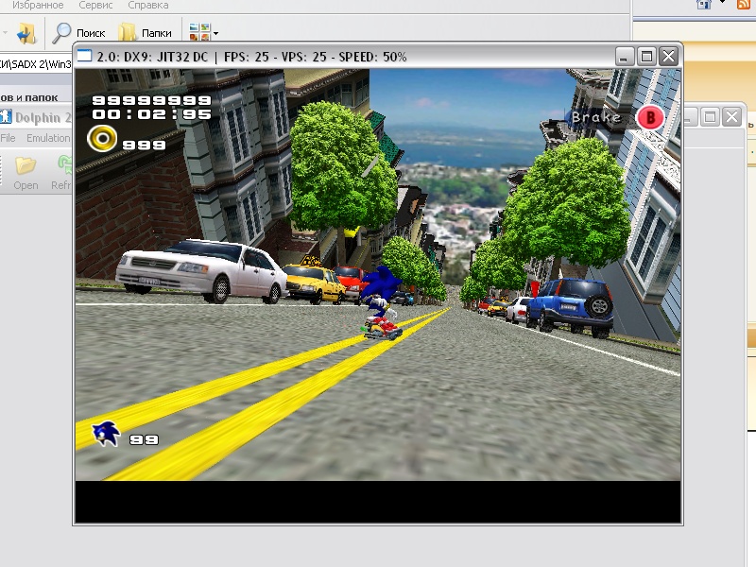Image resolution: width=756 pixels, height=567 pixels.
Task: Click the Dolphin logo icon in title bar
Action: pyautogui.click(x=6, y=118)
